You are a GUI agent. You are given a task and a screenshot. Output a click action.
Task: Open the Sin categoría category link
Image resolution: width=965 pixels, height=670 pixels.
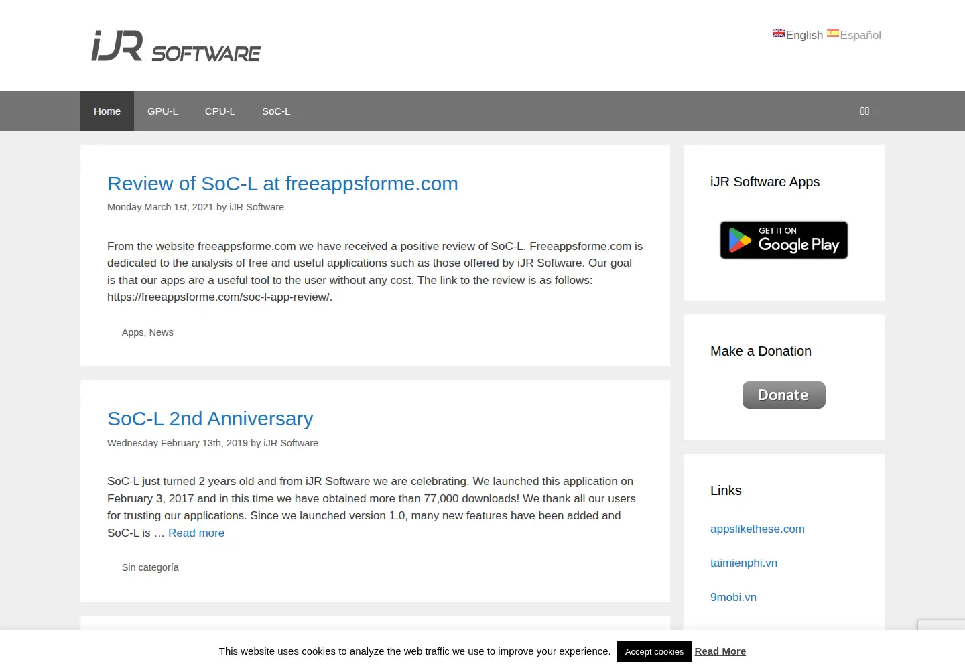coord(150,567)
